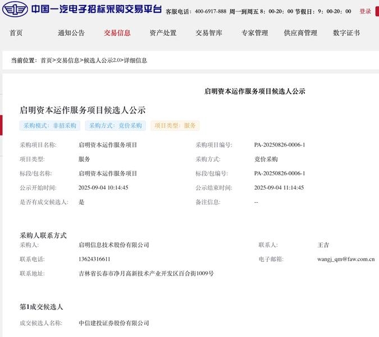Click the 成交候选人名称 label
Screen dimensions: 379x337
[x=41, y=323]
